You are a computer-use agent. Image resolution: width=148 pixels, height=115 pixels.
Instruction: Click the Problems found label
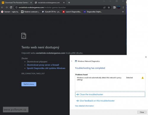pyautogui.click(x=81, y=75)
